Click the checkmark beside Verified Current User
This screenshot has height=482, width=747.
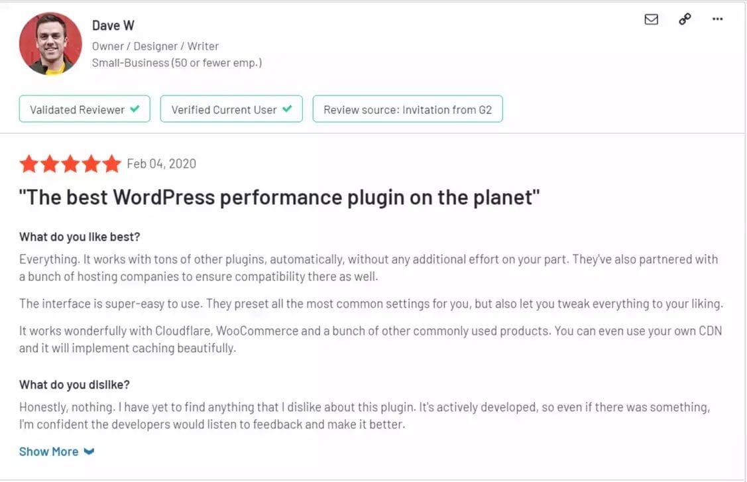[286, 109]
